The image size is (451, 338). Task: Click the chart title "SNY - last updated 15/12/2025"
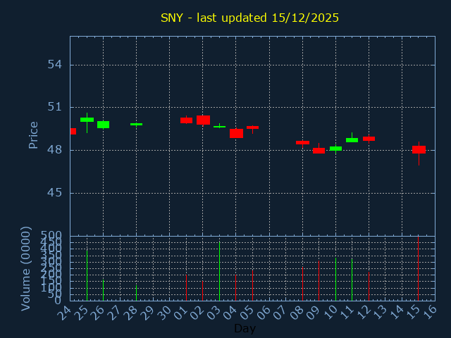coord(249,18)
